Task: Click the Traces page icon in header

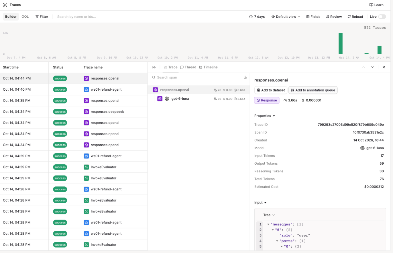Action: pyautogui.click(x=5, y=5)
